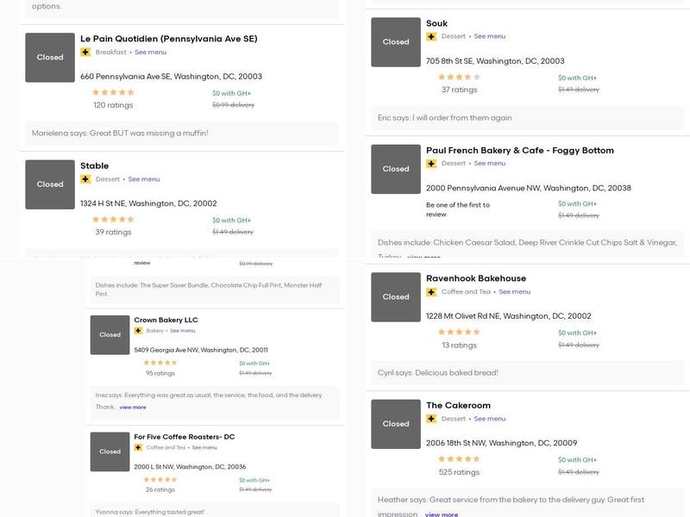Click the GH+ badge under Le Pain Quotidien

coord(85,52)
